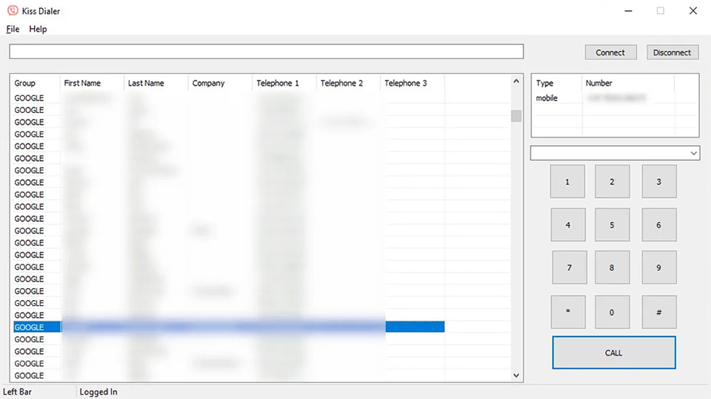
Task: Dial digit 4 on the keypad
Action: click(568, 225)
